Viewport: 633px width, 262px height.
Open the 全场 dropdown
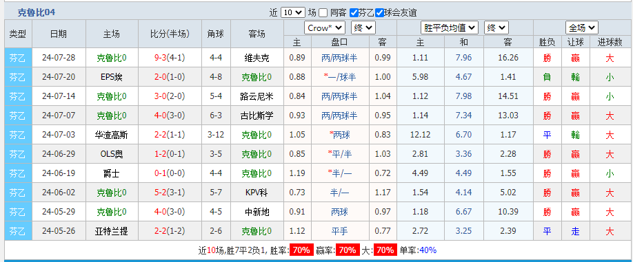[582, 28]
